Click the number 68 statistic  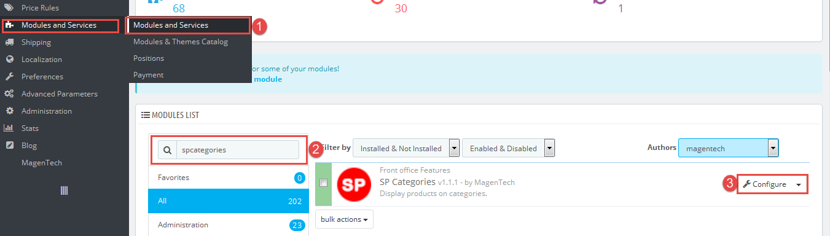pos(179,9)
